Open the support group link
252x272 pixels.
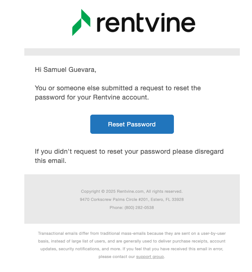pyautogui.click(x=150, y=257)
